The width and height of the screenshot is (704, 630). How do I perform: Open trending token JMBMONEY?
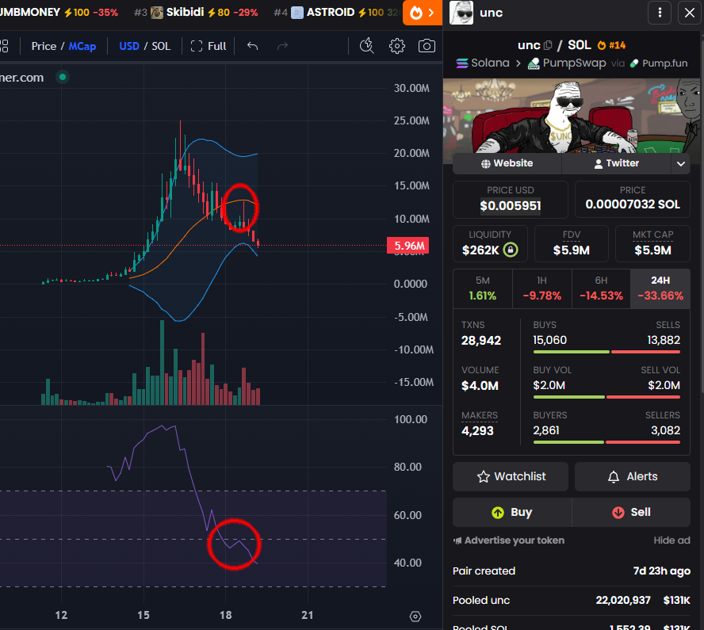[x=59, y=12]
